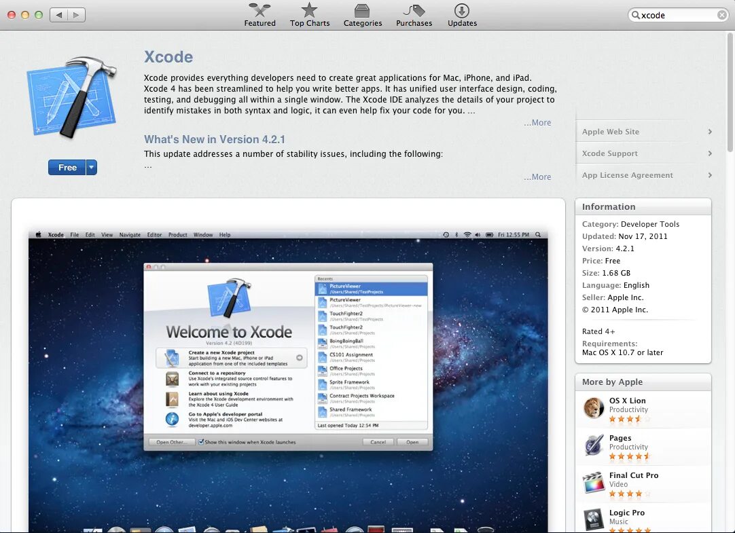Screen dimensions: 735x533
Task: Click Spotlight icon in the screenshot's menu bar
Action: point(538,235)
